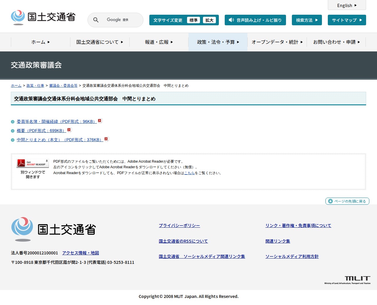Click PDF icon beside 概要 link
Viewport: 377px width, 305px height.
[69, 130]
